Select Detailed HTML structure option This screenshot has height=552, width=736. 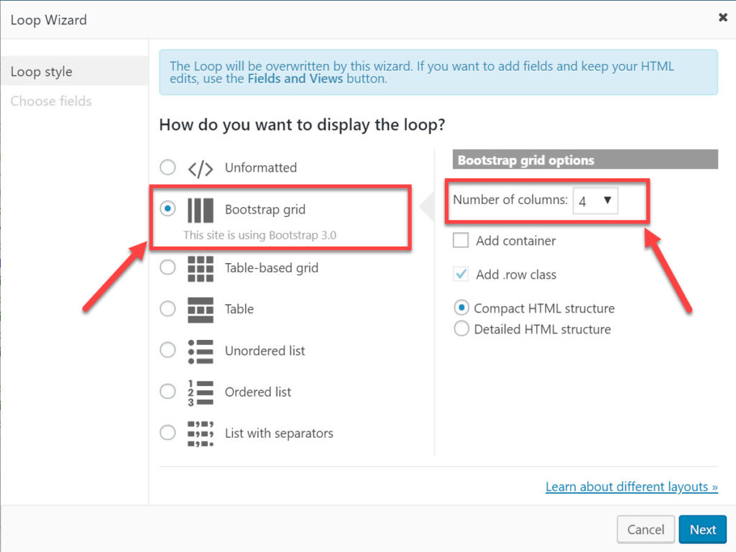pos(461,329)
